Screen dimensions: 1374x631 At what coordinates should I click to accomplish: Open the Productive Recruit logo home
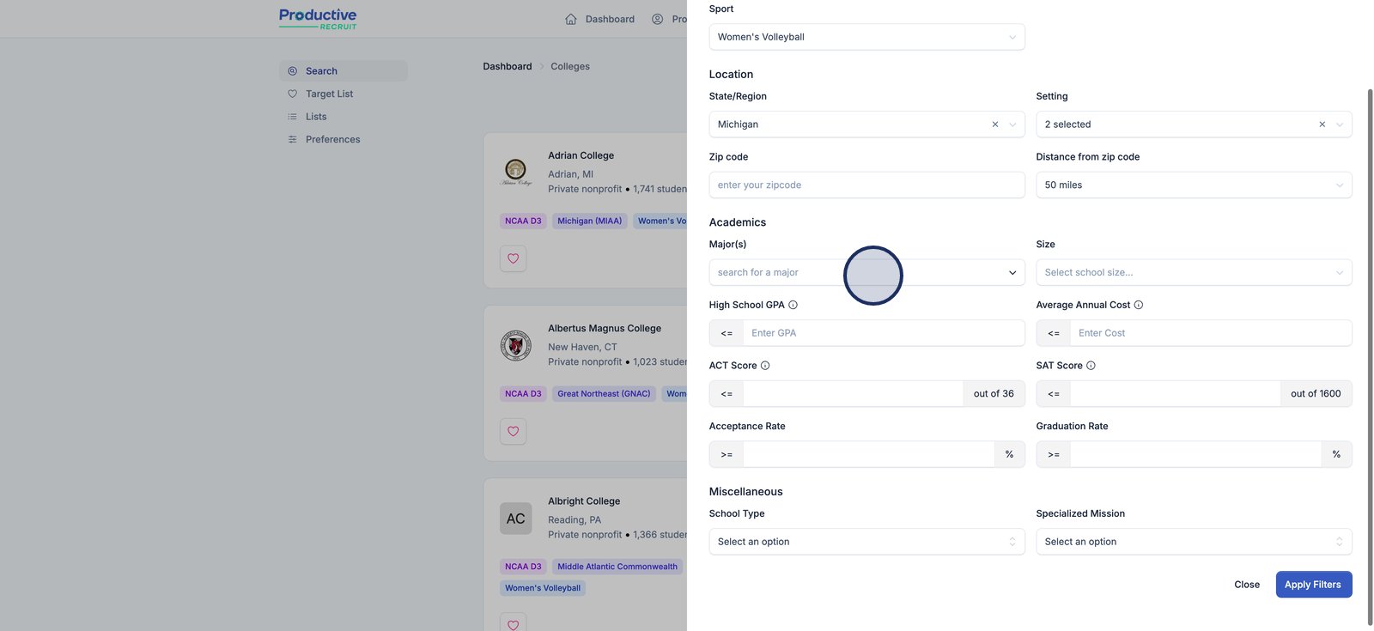click(318, 19)
